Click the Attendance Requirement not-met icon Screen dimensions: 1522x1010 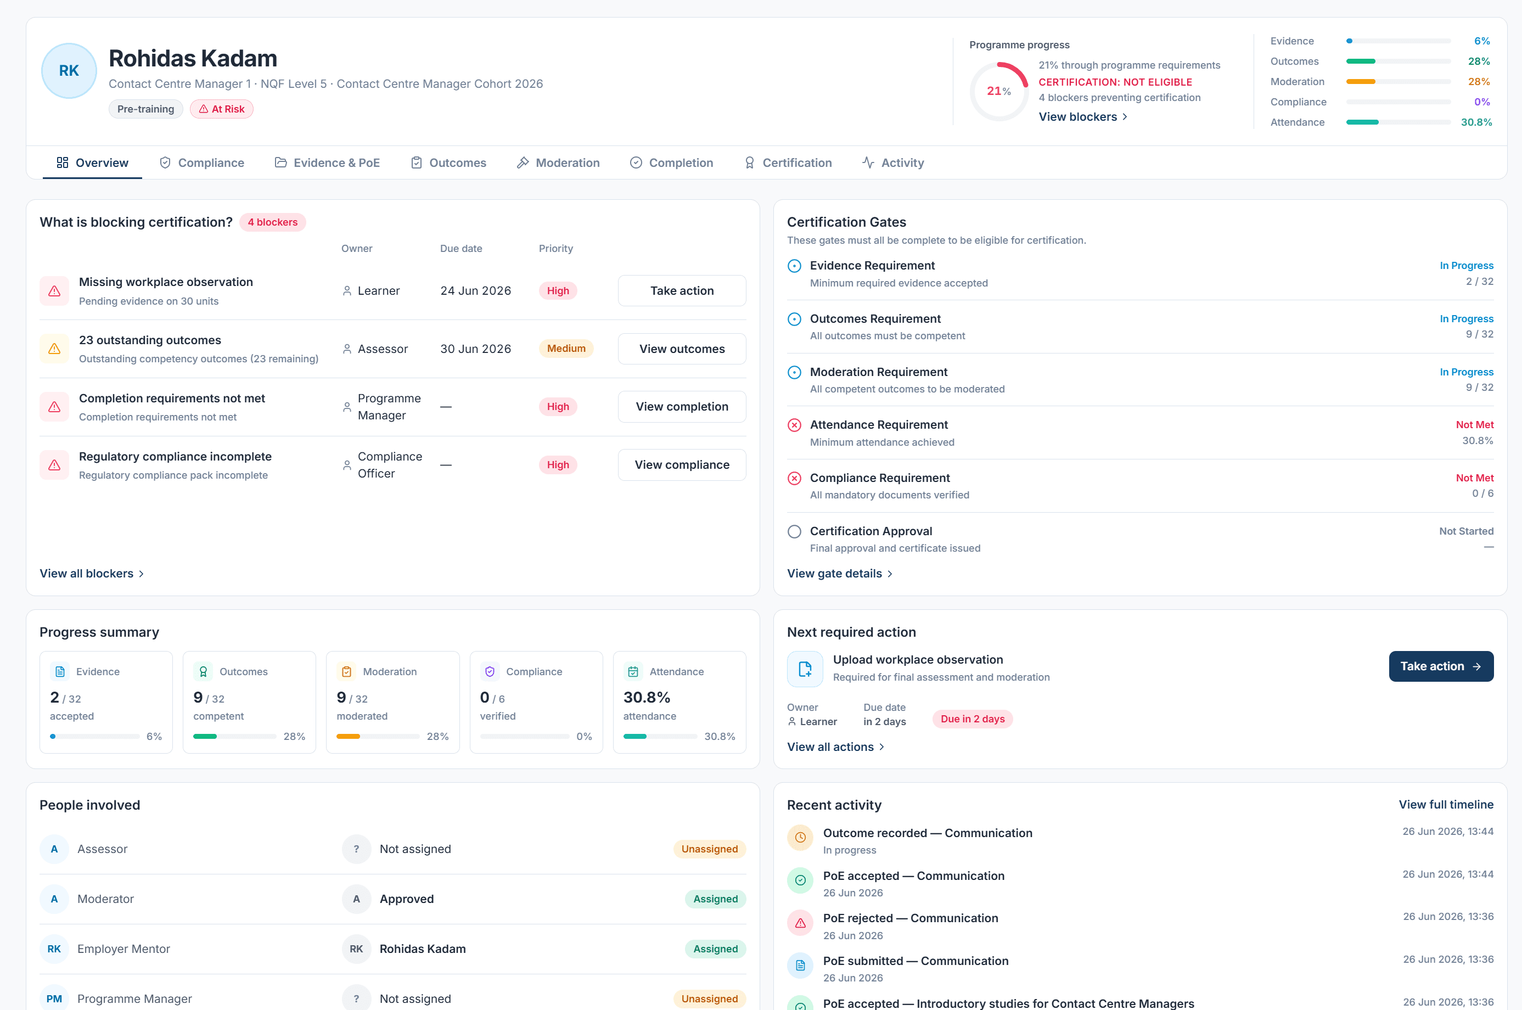(794, 425)
